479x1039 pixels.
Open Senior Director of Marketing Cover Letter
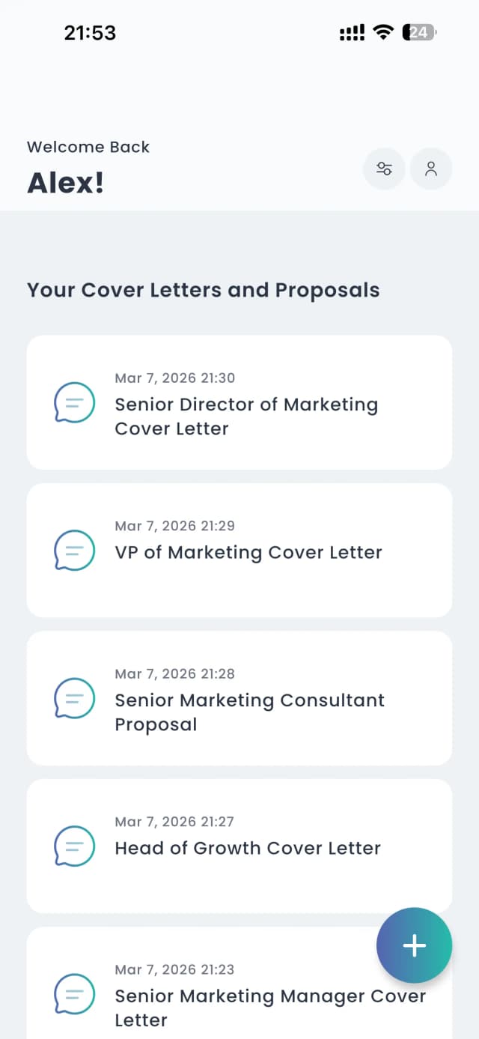pos(245,416)
